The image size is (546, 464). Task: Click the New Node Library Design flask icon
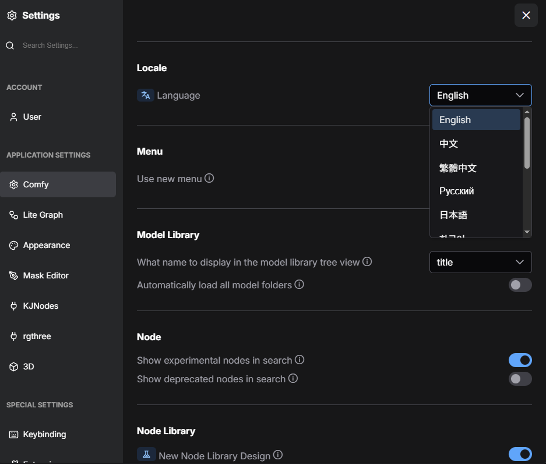pos(146,454)
